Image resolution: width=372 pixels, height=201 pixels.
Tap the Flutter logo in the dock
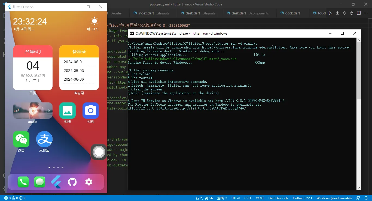56,182
